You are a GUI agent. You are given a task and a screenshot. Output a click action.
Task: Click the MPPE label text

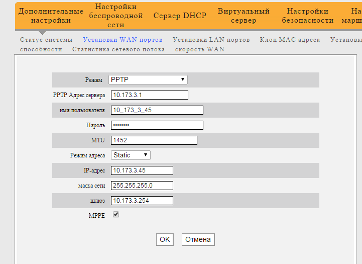(97, 216)
